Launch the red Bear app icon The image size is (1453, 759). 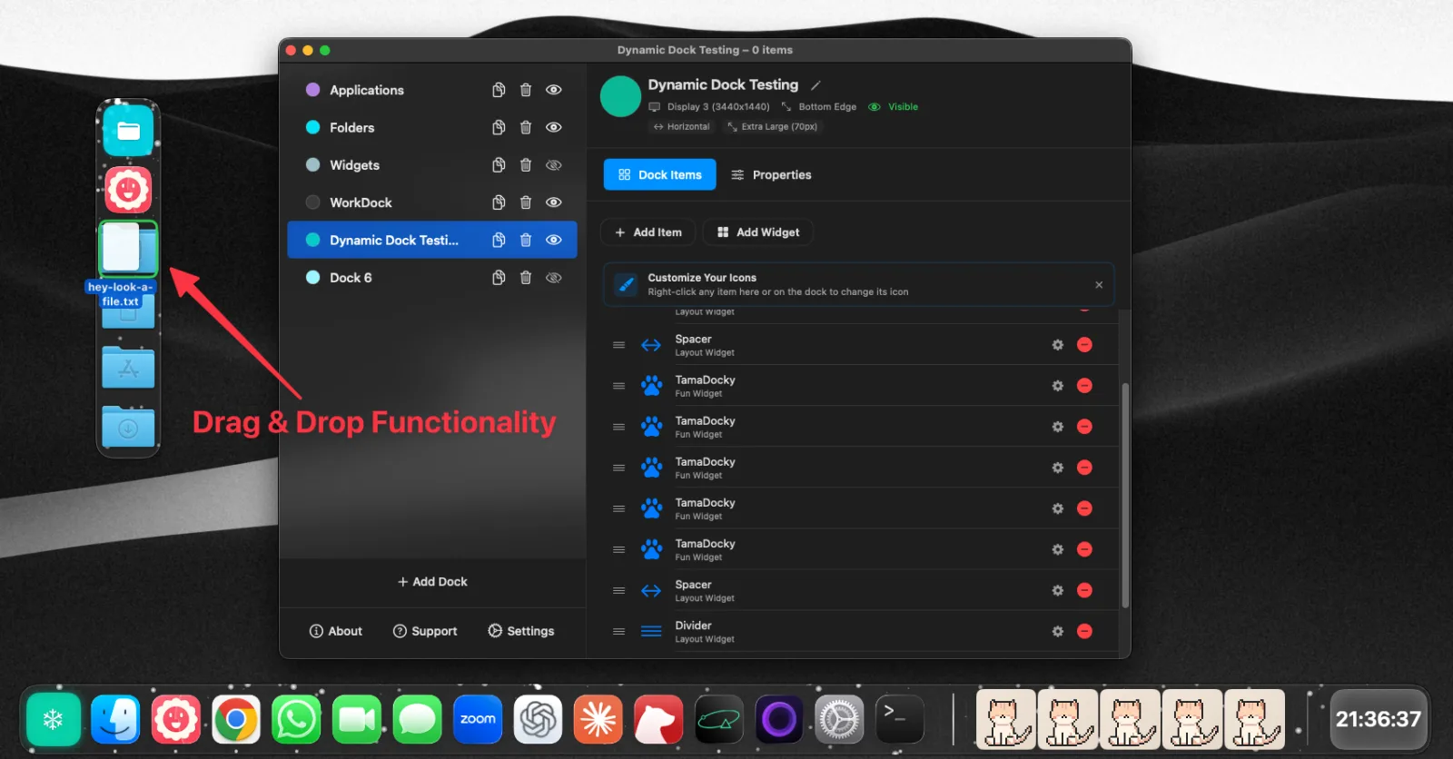[658, 720]
